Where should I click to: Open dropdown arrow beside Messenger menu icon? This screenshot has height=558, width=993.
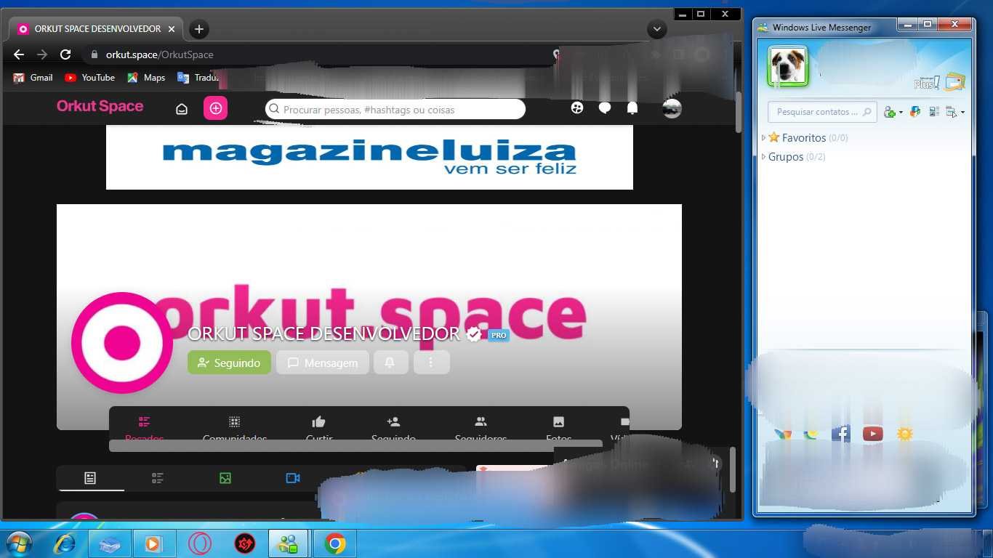[x=962, y=113]
